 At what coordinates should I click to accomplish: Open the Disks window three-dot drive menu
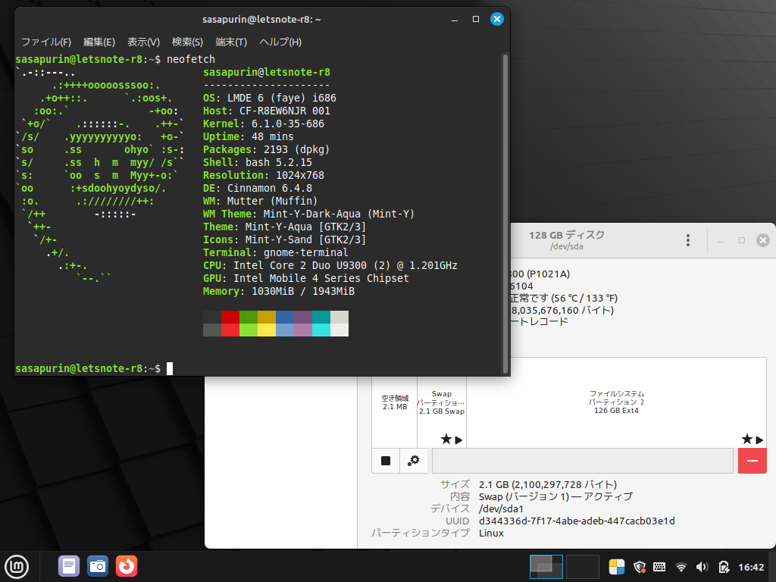(688, 240)
